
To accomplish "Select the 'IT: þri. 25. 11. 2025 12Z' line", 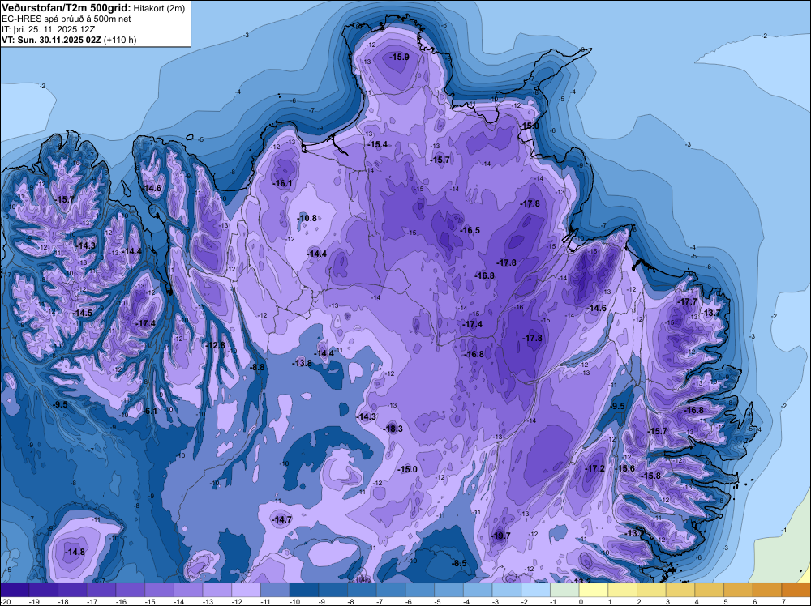I will pyautogui.click(x=48, y=29).
